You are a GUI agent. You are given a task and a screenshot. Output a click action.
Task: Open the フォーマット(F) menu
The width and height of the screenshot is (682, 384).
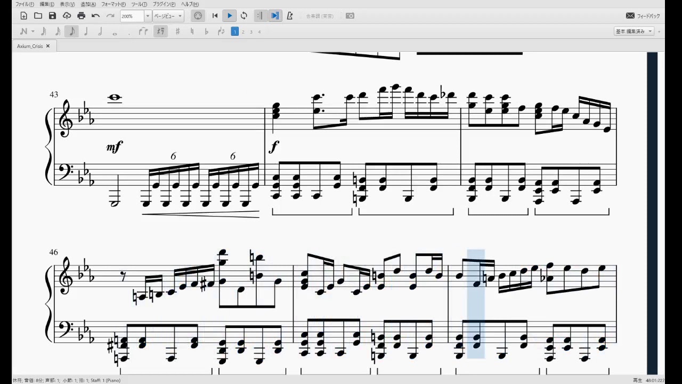113,4
